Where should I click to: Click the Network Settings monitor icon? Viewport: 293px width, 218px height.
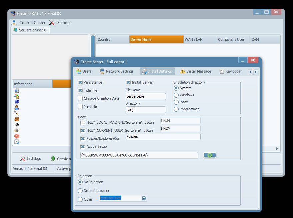102,71
